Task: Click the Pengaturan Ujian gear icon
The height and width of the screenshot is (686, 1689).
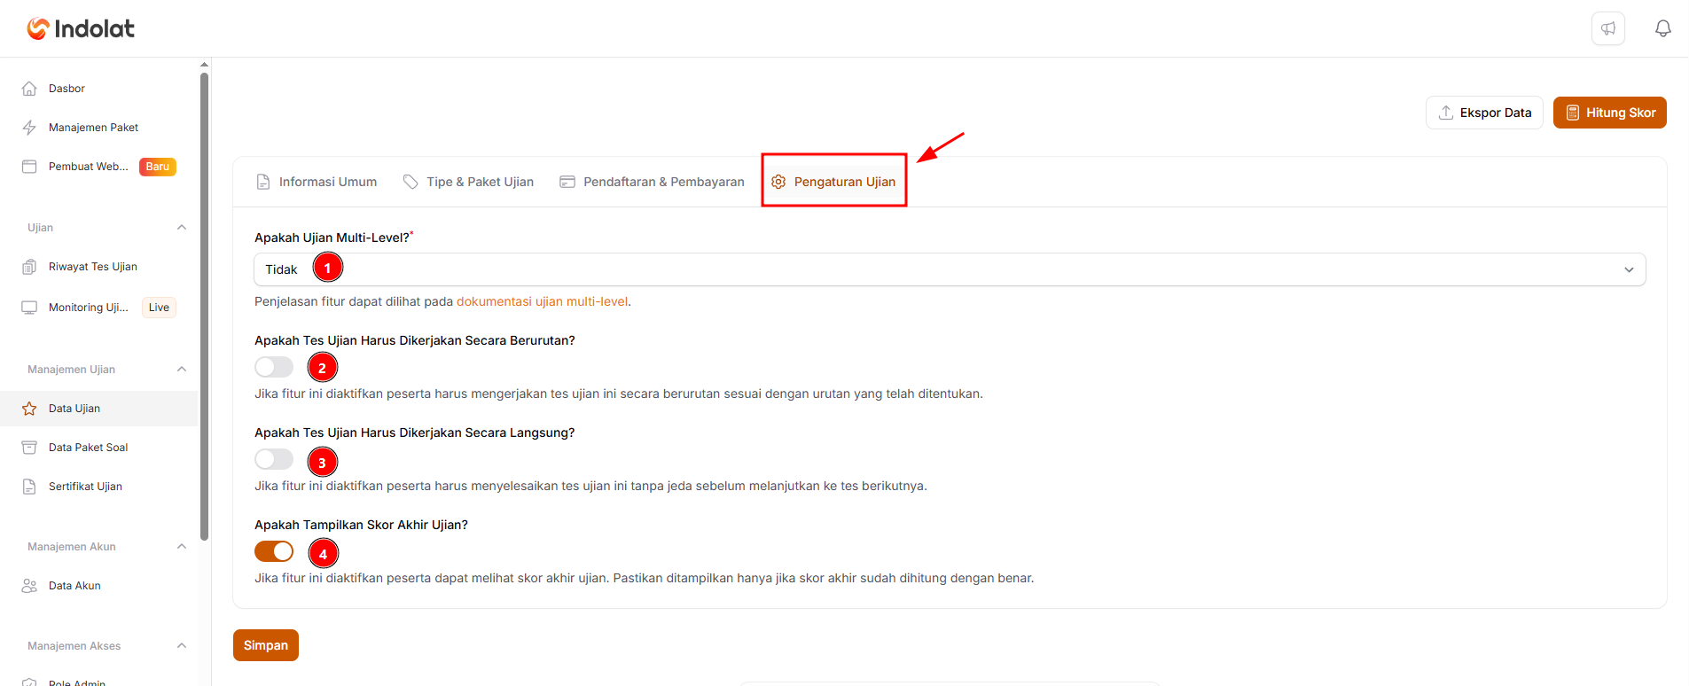Action: [778, 182]
